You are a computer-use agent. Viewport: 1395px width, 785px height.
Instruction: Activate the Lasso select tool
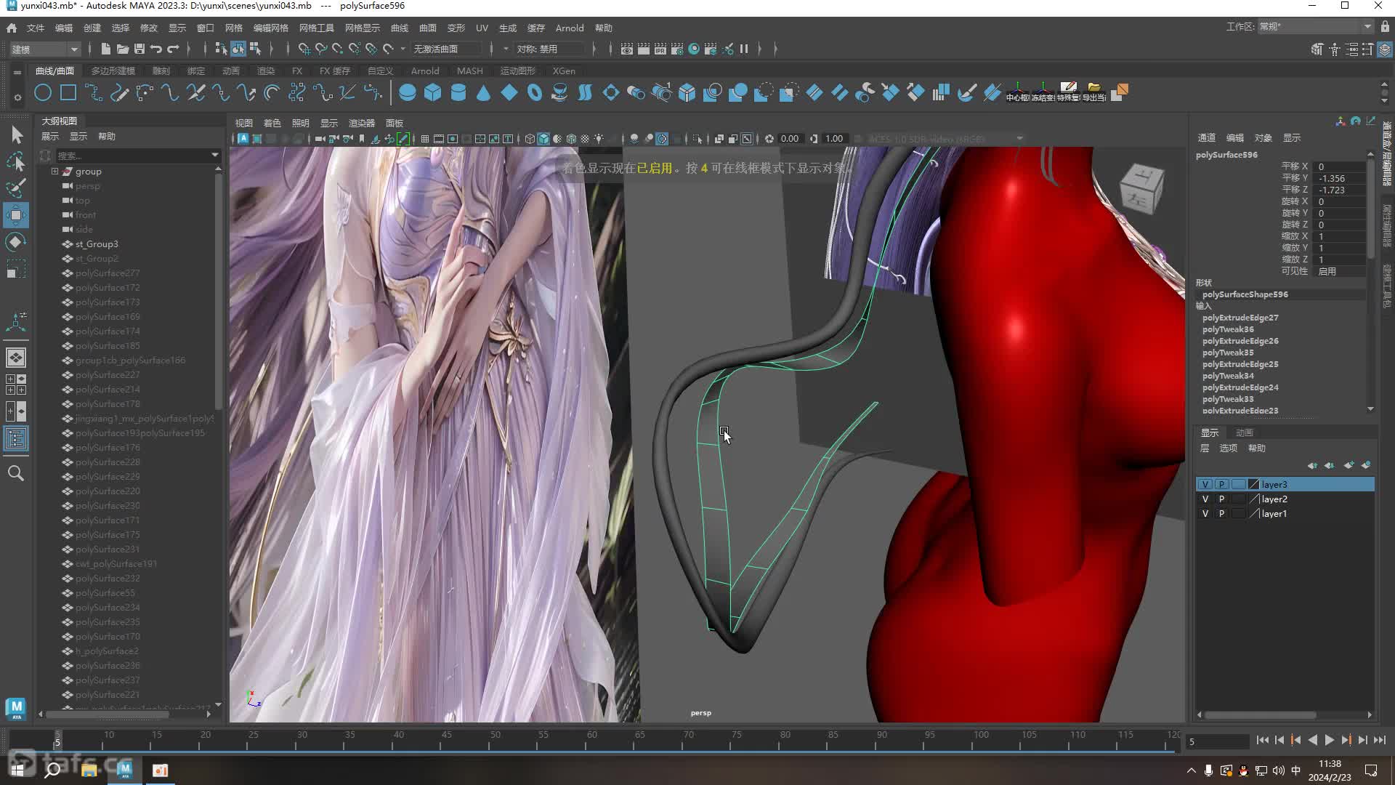pos(16,161)
